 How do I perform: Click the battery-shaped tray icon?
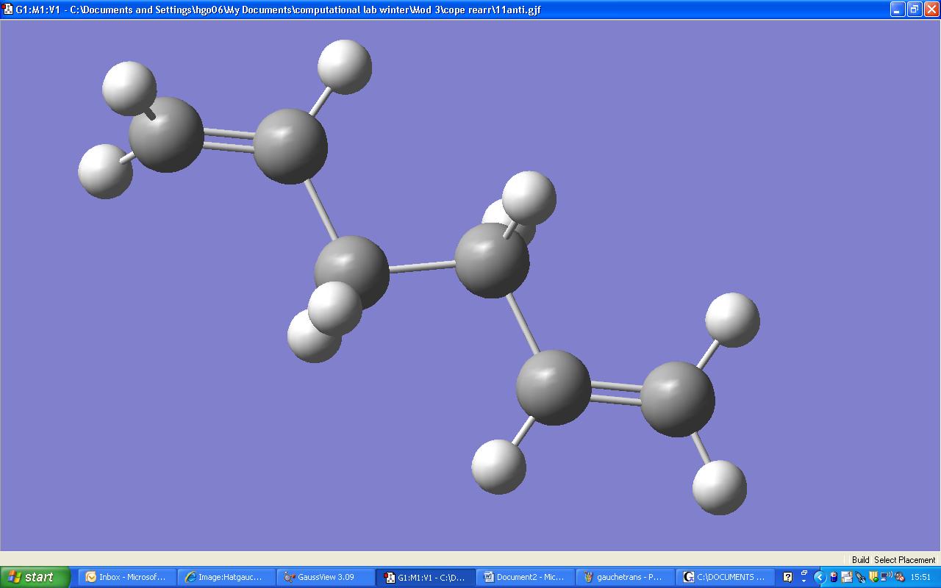834,577
